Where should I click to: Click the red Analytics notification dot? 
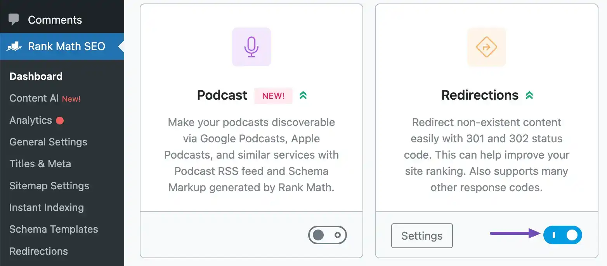pos(60,121)
